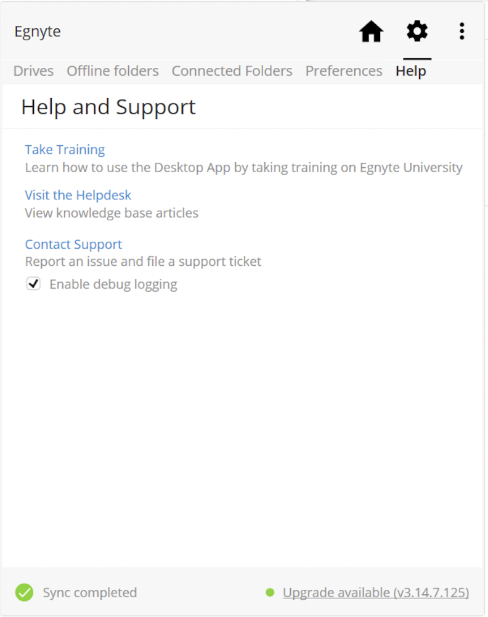Open the Offline folders tab

pyautogui.click(x=112, y=71)
